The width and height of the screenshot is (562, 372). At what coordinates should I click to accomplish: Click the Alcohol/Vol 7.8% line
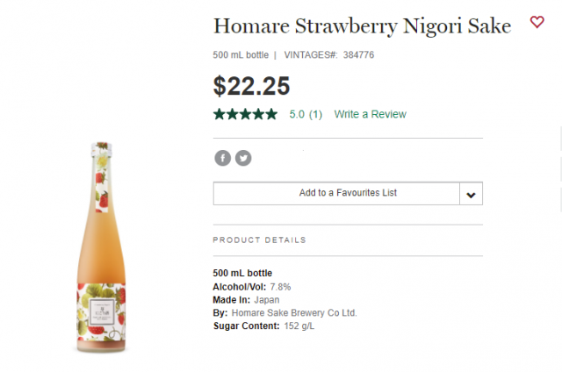(x=252, y=286)
